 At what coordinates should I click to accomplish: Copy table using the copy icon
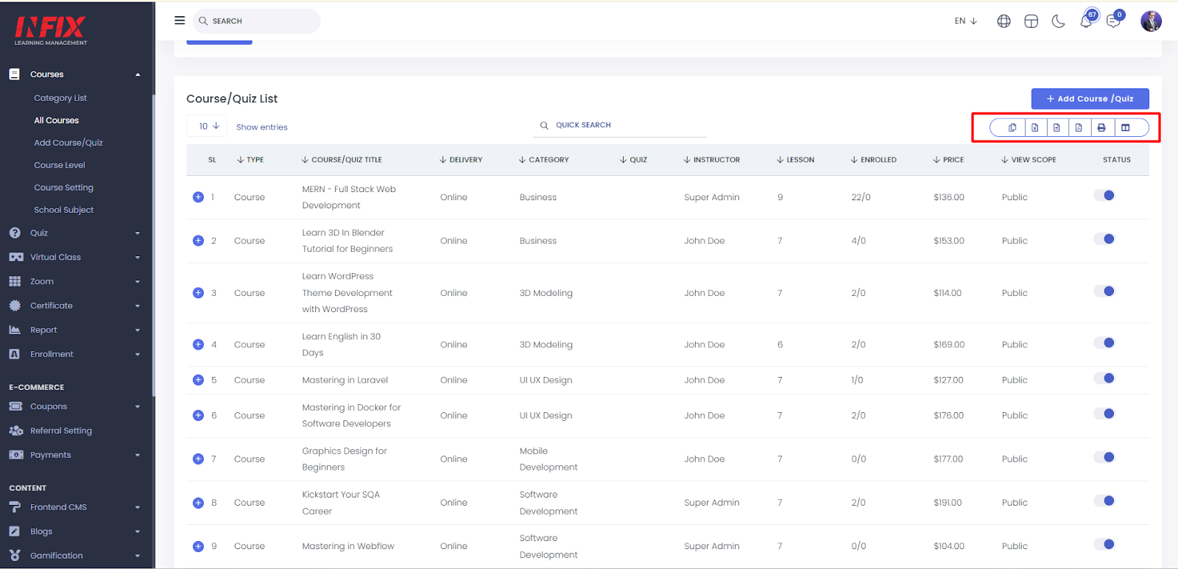pyautogui.click(x=1012, y=127)
